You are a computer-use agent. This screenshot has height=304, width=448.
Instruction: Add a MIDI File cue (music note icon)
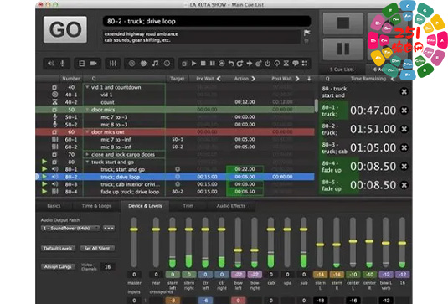[155, 64]
